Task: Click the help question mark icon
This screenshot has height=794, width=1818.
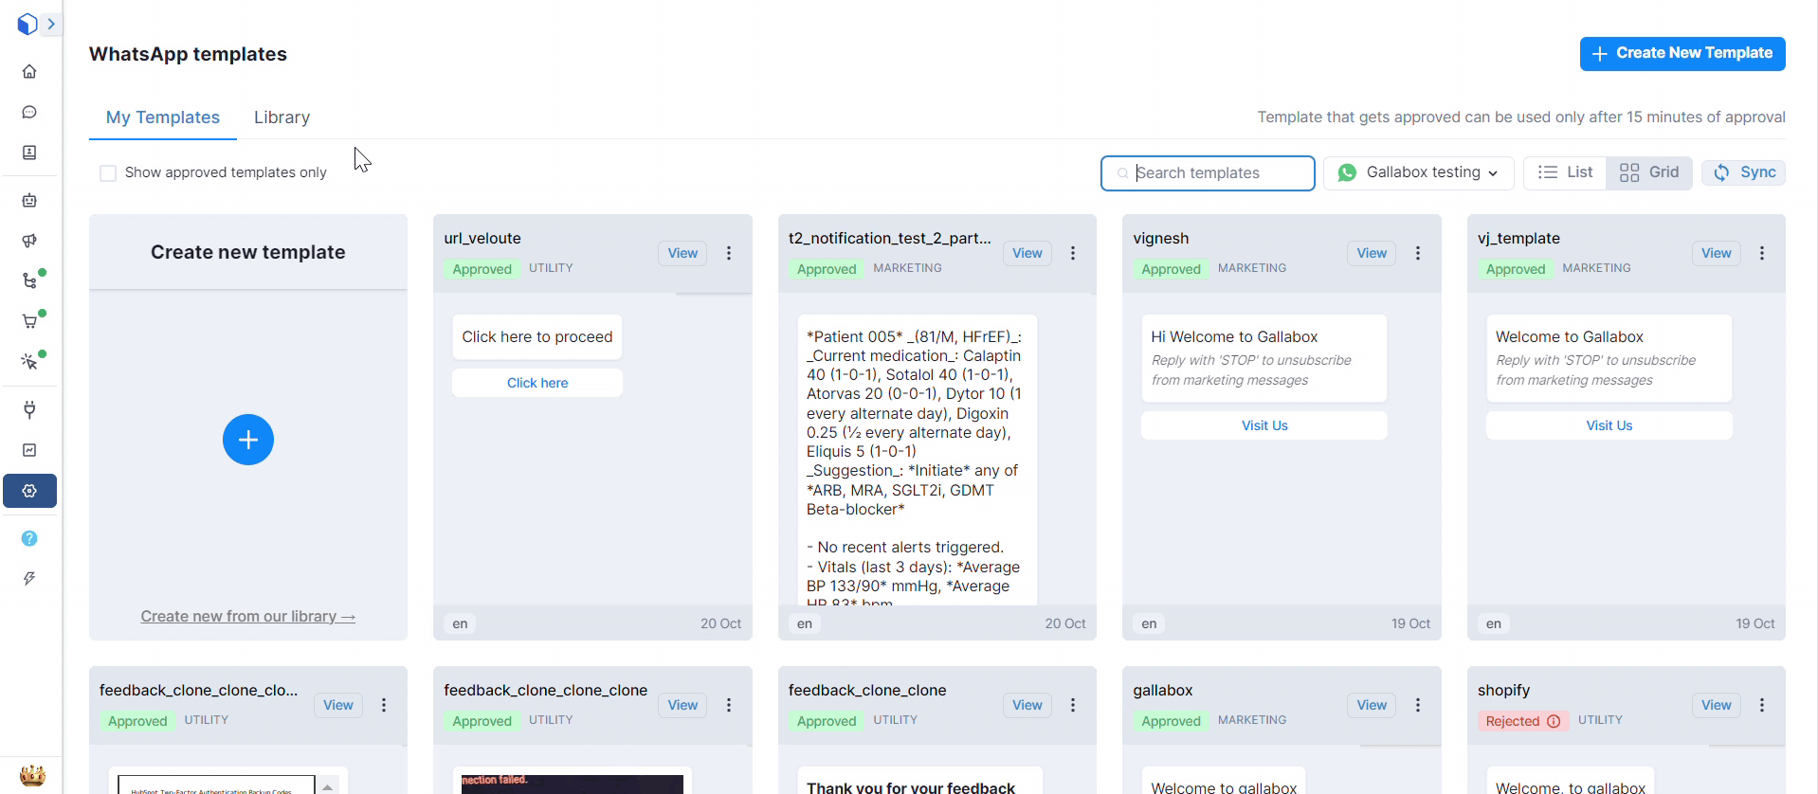Action: click(x=29, y=538)
